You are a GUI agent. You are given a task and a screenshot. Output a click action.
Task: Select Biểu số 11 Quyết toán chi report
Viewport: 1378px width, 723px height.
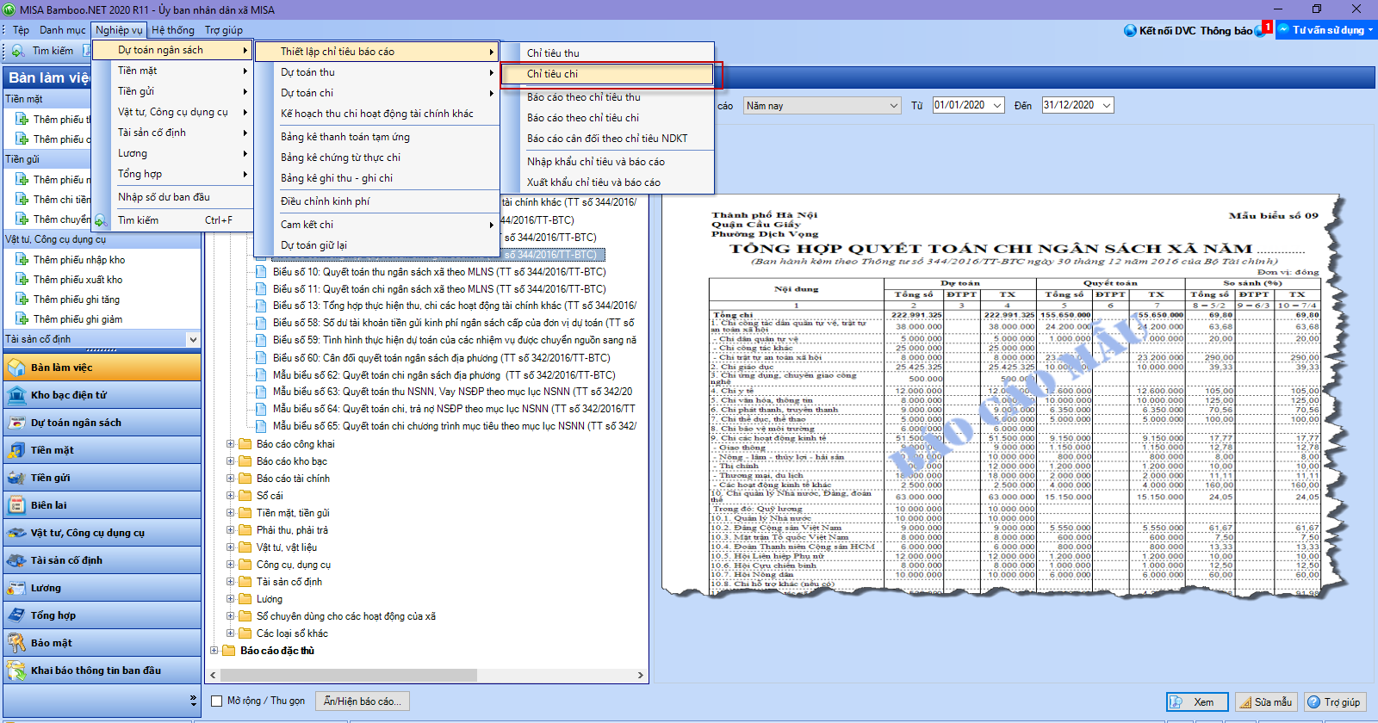439,289
